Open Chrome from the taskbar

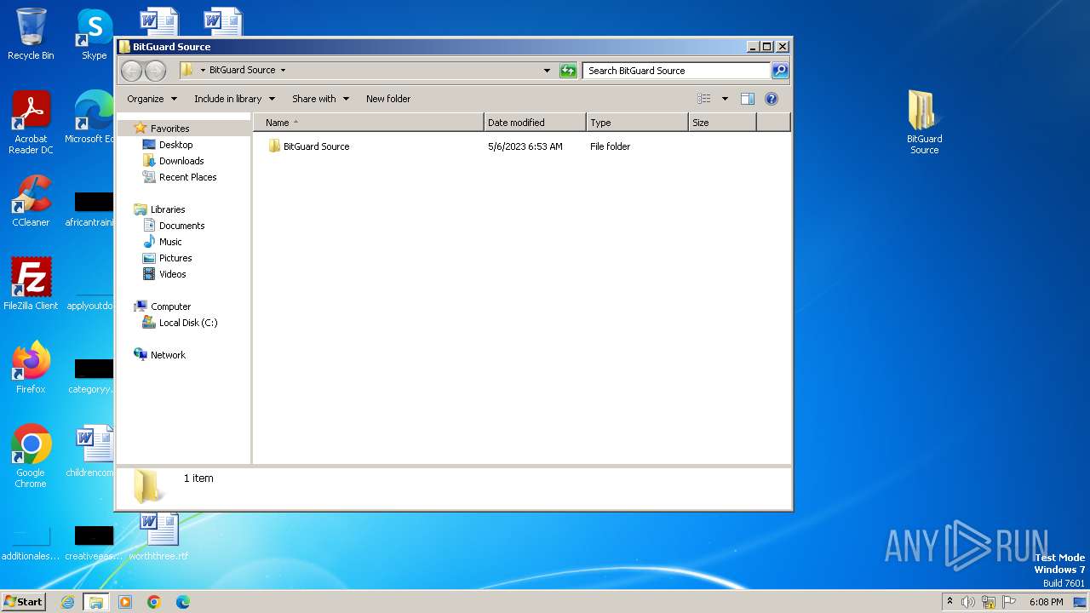click(x=154, y=602)
